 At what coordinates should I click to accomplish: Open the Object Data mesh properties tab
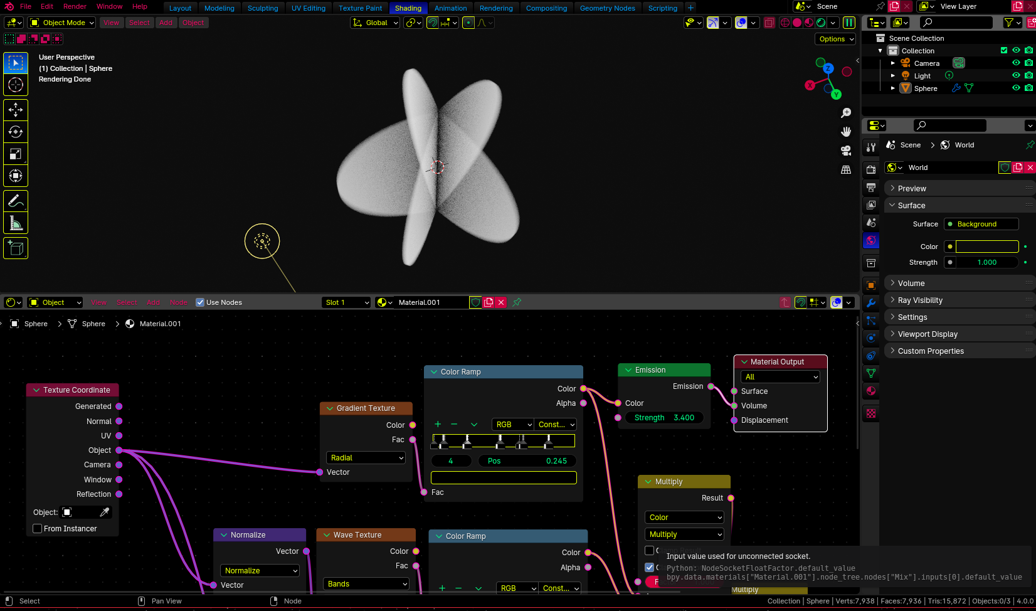pyautogui.click(x=871, y=373)
